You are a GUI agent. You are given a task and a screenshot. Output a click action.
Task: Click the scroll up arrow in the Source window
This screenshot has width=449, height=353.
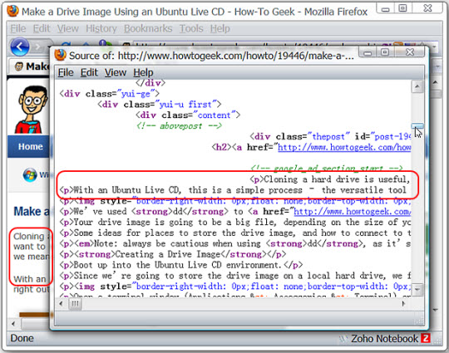point(417,86)
